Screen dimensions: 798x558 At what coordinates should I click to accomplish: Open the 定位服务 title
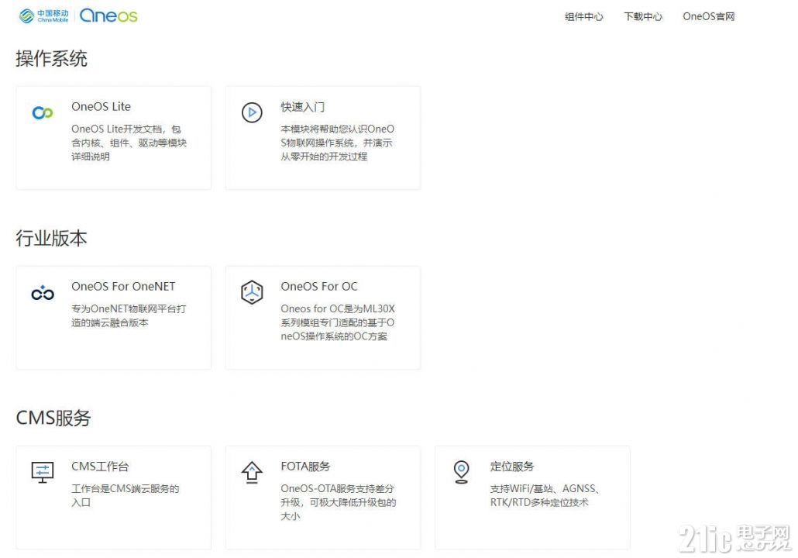click(x=512, y=467)
